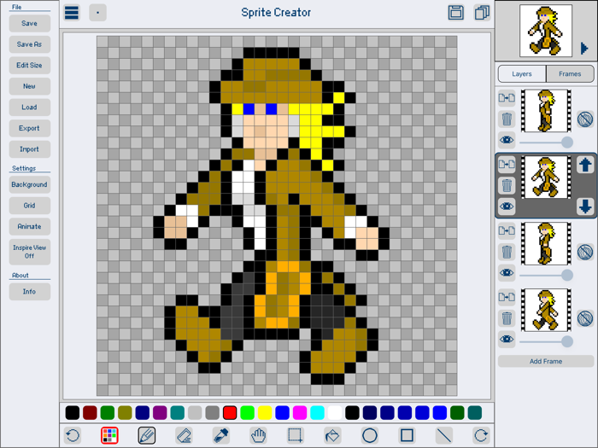Toggle visibility eye of first frame
598x448 pixels.
tap(507, 140)
